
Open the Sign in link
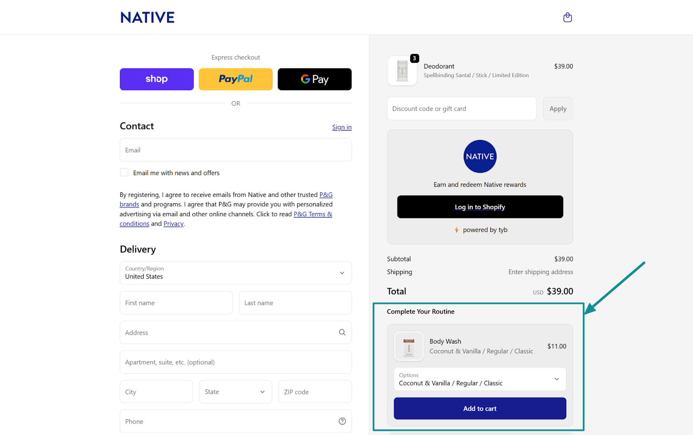tap(342, 127)
